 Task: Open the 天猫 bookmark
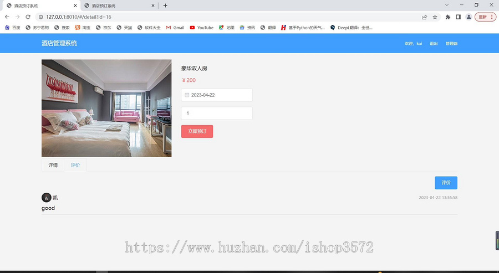(124, 28)
